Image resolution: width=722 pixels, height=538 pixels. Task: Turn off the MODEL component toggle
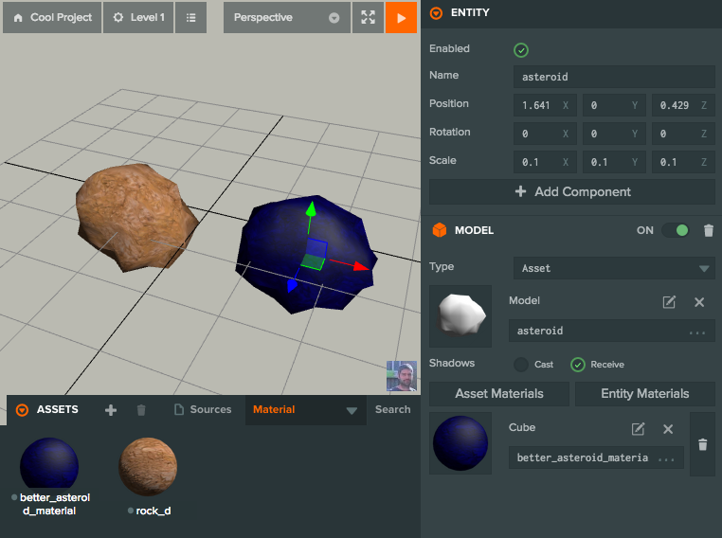tap(676, 230)
